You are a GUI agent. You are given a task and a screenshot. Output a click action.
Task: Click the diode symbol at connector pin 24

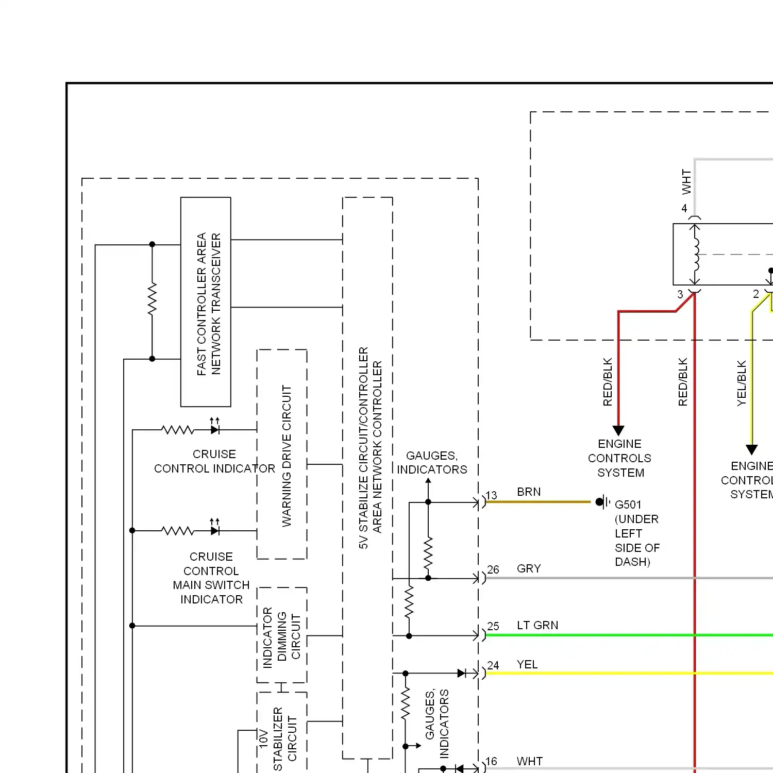(x=462, y=673)
